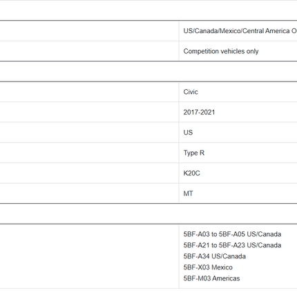The image size is (297, 297).
Task: Click the empty label cell beside Type R
Action: (89, 153)
